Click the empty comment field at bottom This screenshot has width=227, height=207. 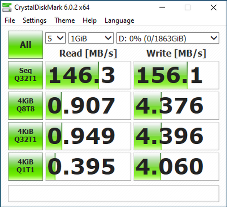[x=113, y=193]
